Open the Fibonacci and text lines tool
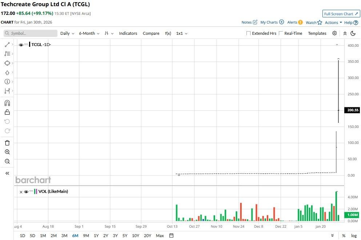The width and height of the screenshot is (361, 240). [x=7, y=54]
